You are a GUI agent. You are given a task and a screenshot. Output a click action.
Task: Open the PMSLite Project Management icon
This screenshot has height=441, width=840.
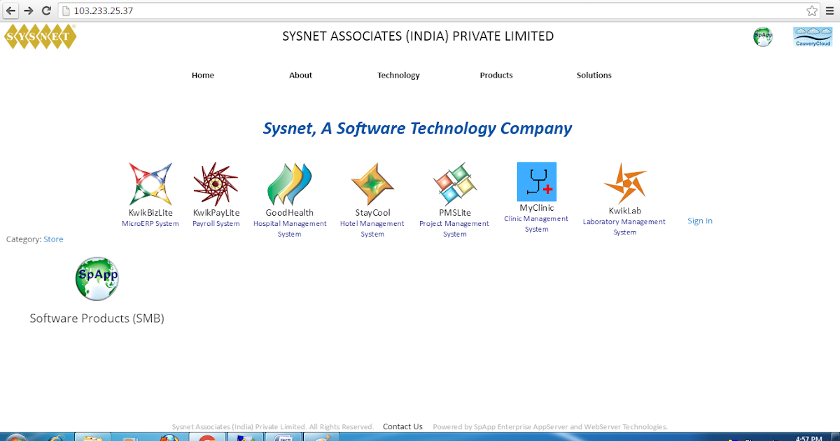[x=454, y=183]
